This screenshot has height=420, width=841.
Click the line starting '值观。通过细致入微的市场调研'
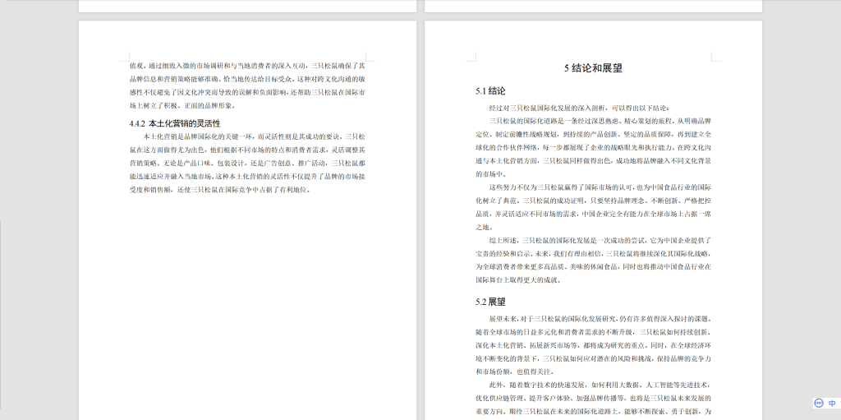pos(247,66)
